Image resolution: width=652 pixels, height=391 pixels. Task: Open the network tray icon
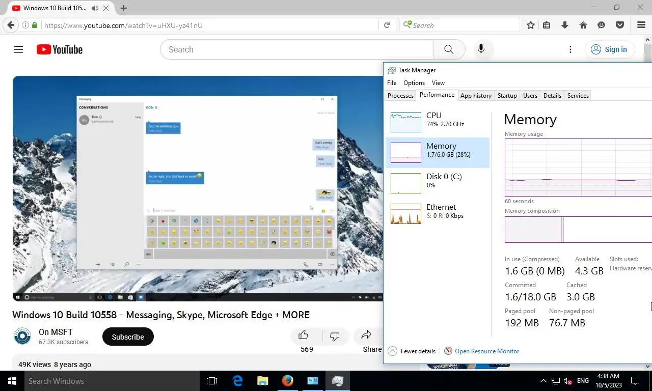tap(556, 381)
